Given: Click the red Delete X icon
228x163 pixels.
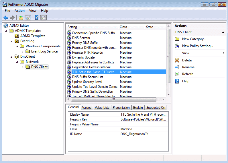Looking at the screenshot, I should tap(177, 60).
